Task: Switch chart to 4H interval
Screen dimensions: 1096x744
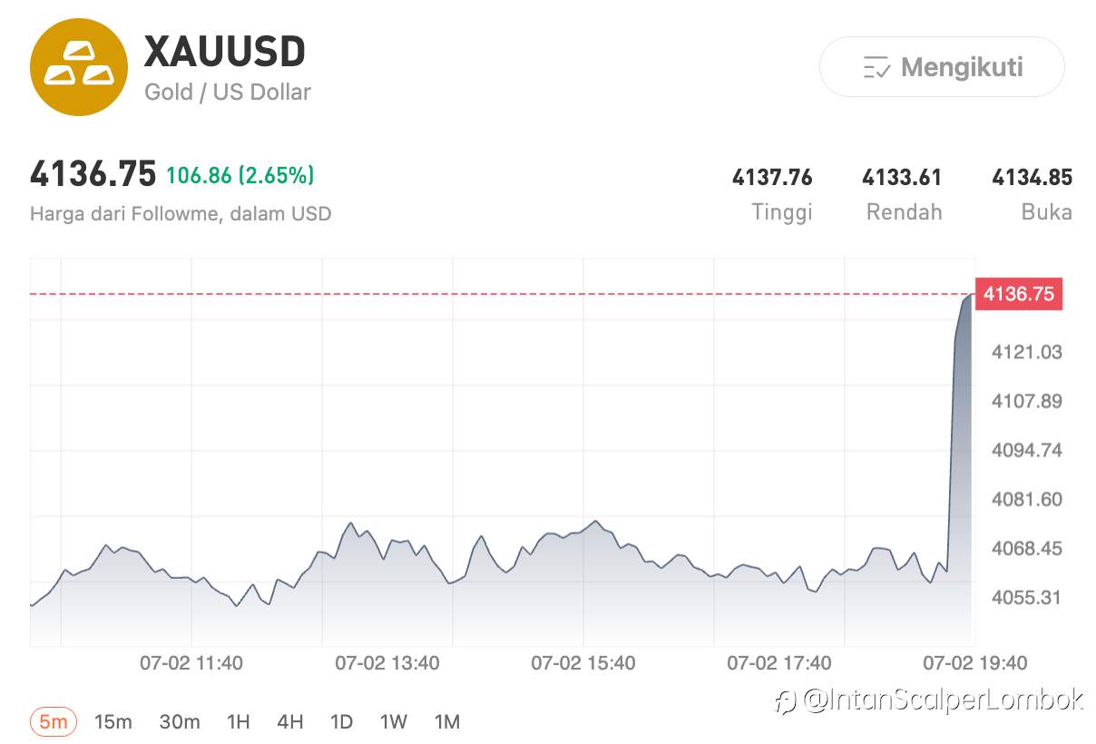Action: 289,722
